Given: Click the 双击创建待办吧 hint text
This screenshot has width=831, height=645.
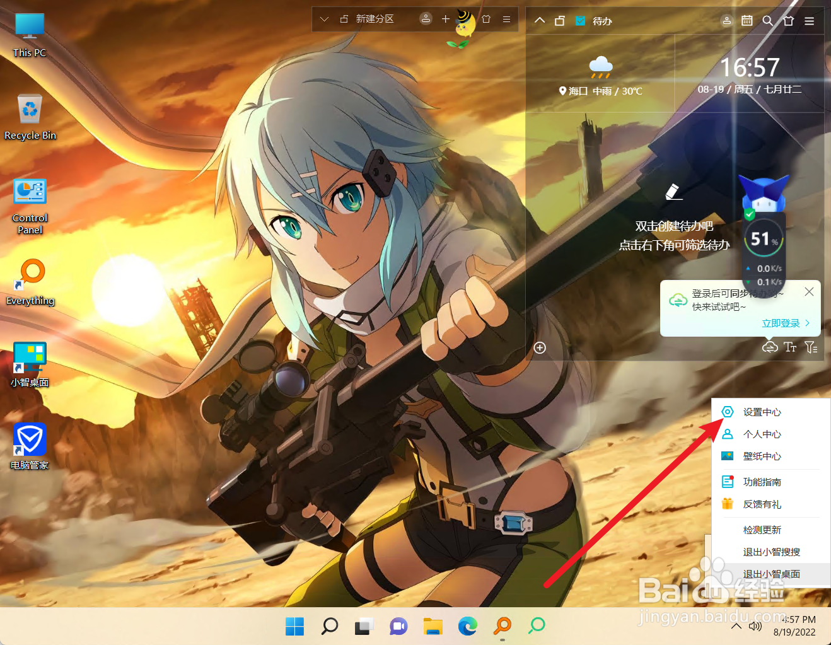Looking at the screenshot, I should [x=674, y=226].
